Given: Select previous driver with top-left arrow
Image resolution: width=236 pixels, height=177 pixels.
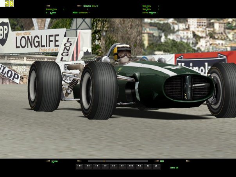Looking at the screenshot, I should coord(48,6).
